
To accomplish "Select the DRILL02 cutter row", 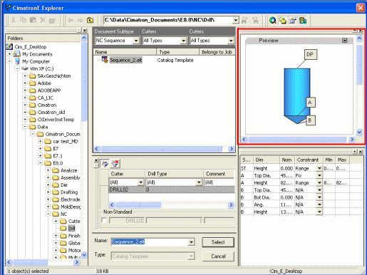I will tap(172, 190).
